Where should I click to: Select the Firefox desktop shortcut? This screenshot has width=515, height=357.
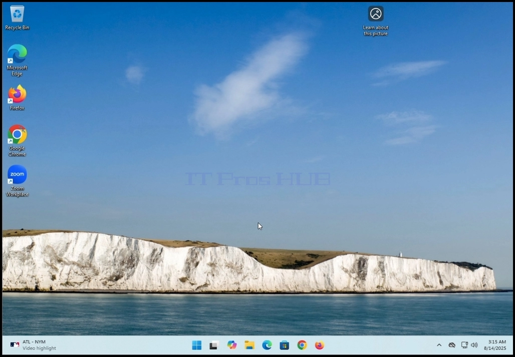pyautogui.click(x=17, y=98)
